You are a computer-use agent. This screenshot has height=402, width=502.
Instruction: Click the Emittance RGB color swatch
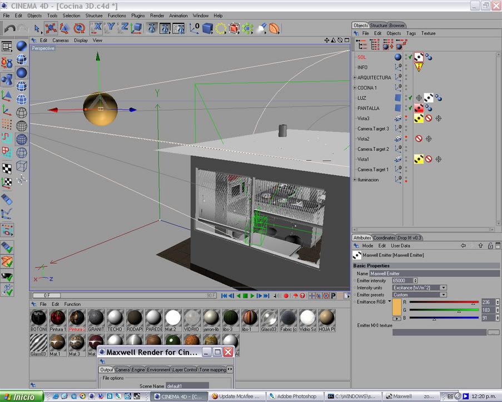click(397, 307)
